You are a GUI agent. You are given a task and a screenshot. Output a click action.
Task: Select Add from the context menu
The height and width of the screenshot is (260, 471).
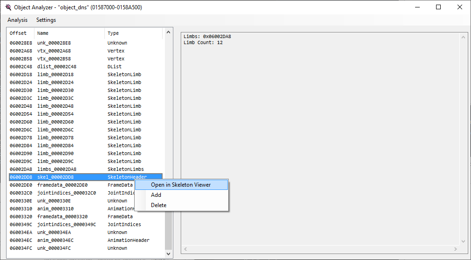click(x=156, y=195)
